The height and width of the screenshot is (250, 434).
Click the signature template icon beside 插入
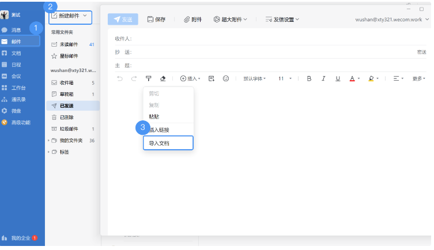[212, 78]
